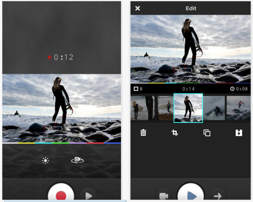This screenshot has width=253, height=202.
Task: Select the crop tool icon
Action: point(175,133)
